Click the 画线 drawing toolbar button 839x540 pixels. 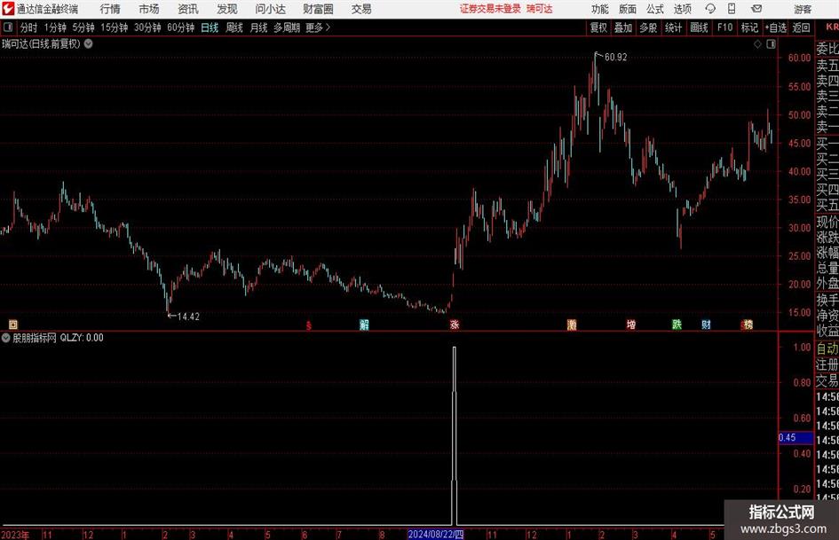coord(700,27)
